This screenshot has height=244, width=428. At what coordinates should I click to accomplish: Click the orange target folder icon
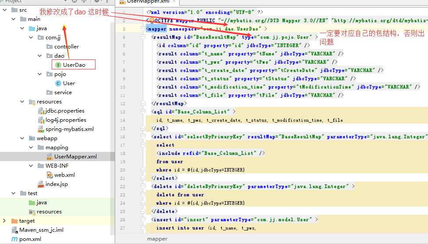coord(14,221)
